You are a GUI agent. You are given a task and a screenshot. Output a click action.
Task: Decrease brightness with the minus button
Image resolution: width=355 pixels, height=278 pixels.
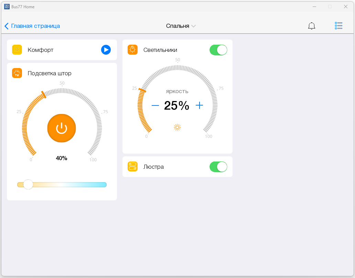tap(155, 105)
